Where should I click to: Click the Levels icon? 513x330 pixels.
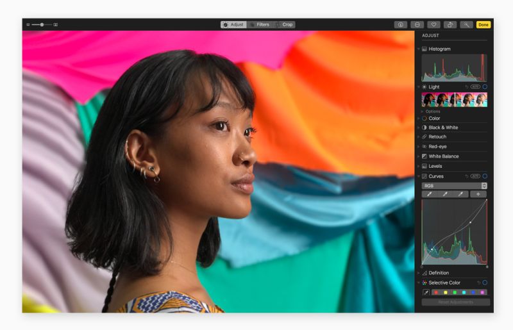[425, 166]
